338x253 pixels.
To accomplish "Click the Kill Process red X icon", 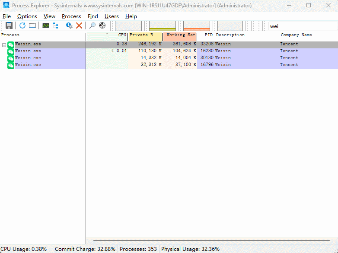I will pos(79,26).
